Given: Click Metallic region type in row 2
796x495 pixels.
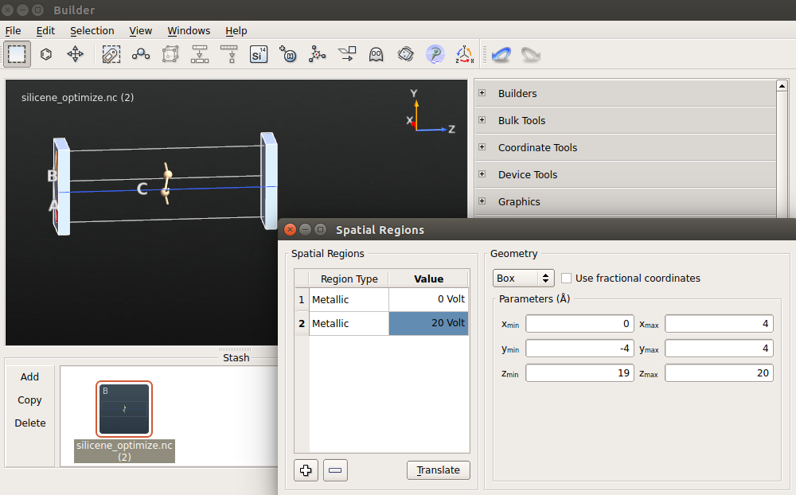Looking at the screenshot, I should point(349,323).
